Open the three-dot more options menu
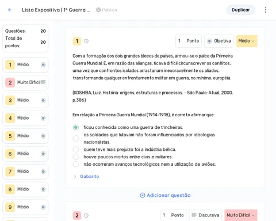276x221 pixels. 266,10
